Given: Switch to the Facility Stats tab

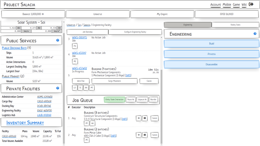Looking at the screenshot, I should pyautogui.click(x=235, y=25).
